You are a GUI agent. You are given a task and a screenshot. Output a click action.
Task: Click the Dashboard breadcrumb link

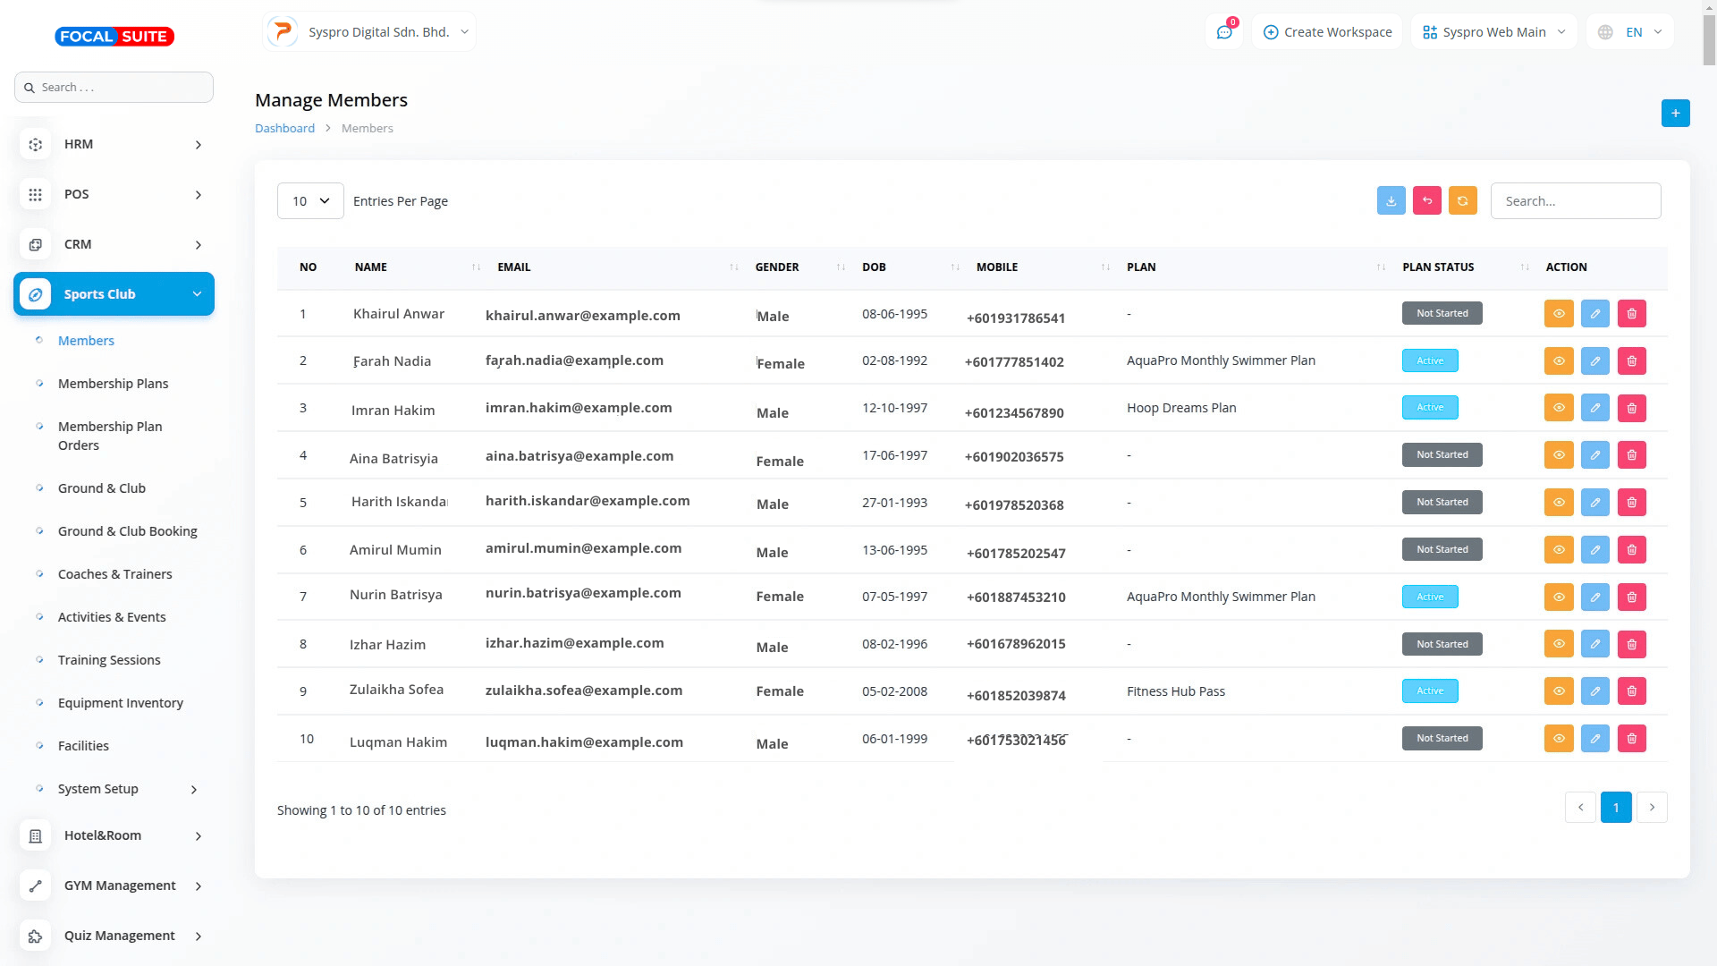pyautogui.click(x=284, y=129)
